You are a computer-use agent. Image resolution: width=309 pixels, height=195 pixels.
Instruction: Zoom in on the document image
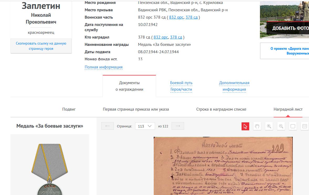click(269, 126)
